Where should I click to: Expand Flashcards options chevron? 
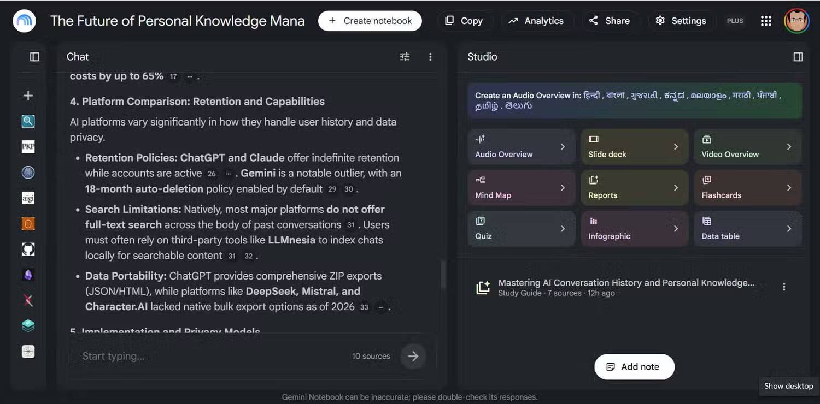pos(789,188)
